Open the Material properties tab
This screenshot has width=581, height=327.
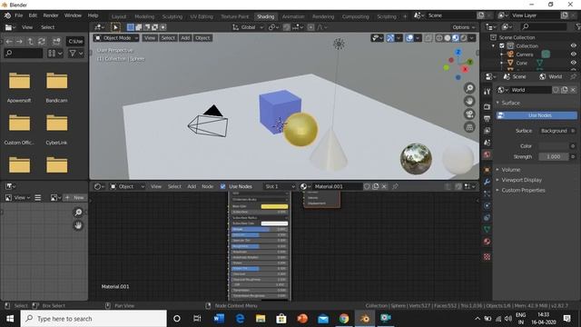pyautogui.click(x=487, y=242)
